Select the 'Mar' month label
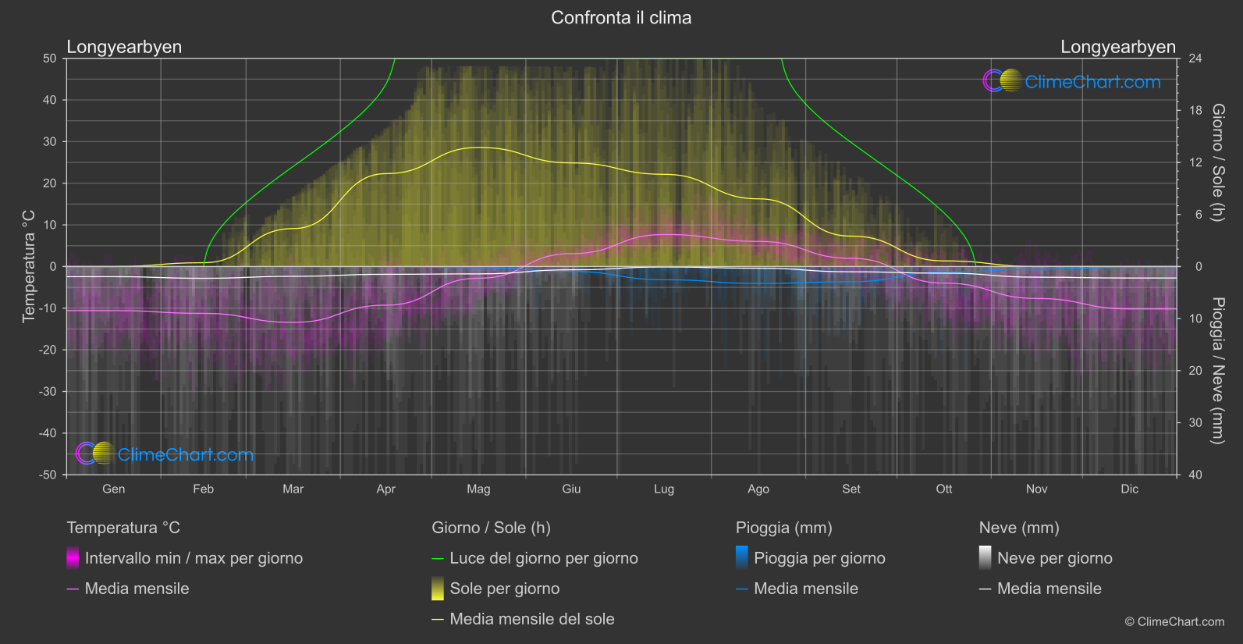This screenshot has width=1243, height=644. click(x=293, y=489)
